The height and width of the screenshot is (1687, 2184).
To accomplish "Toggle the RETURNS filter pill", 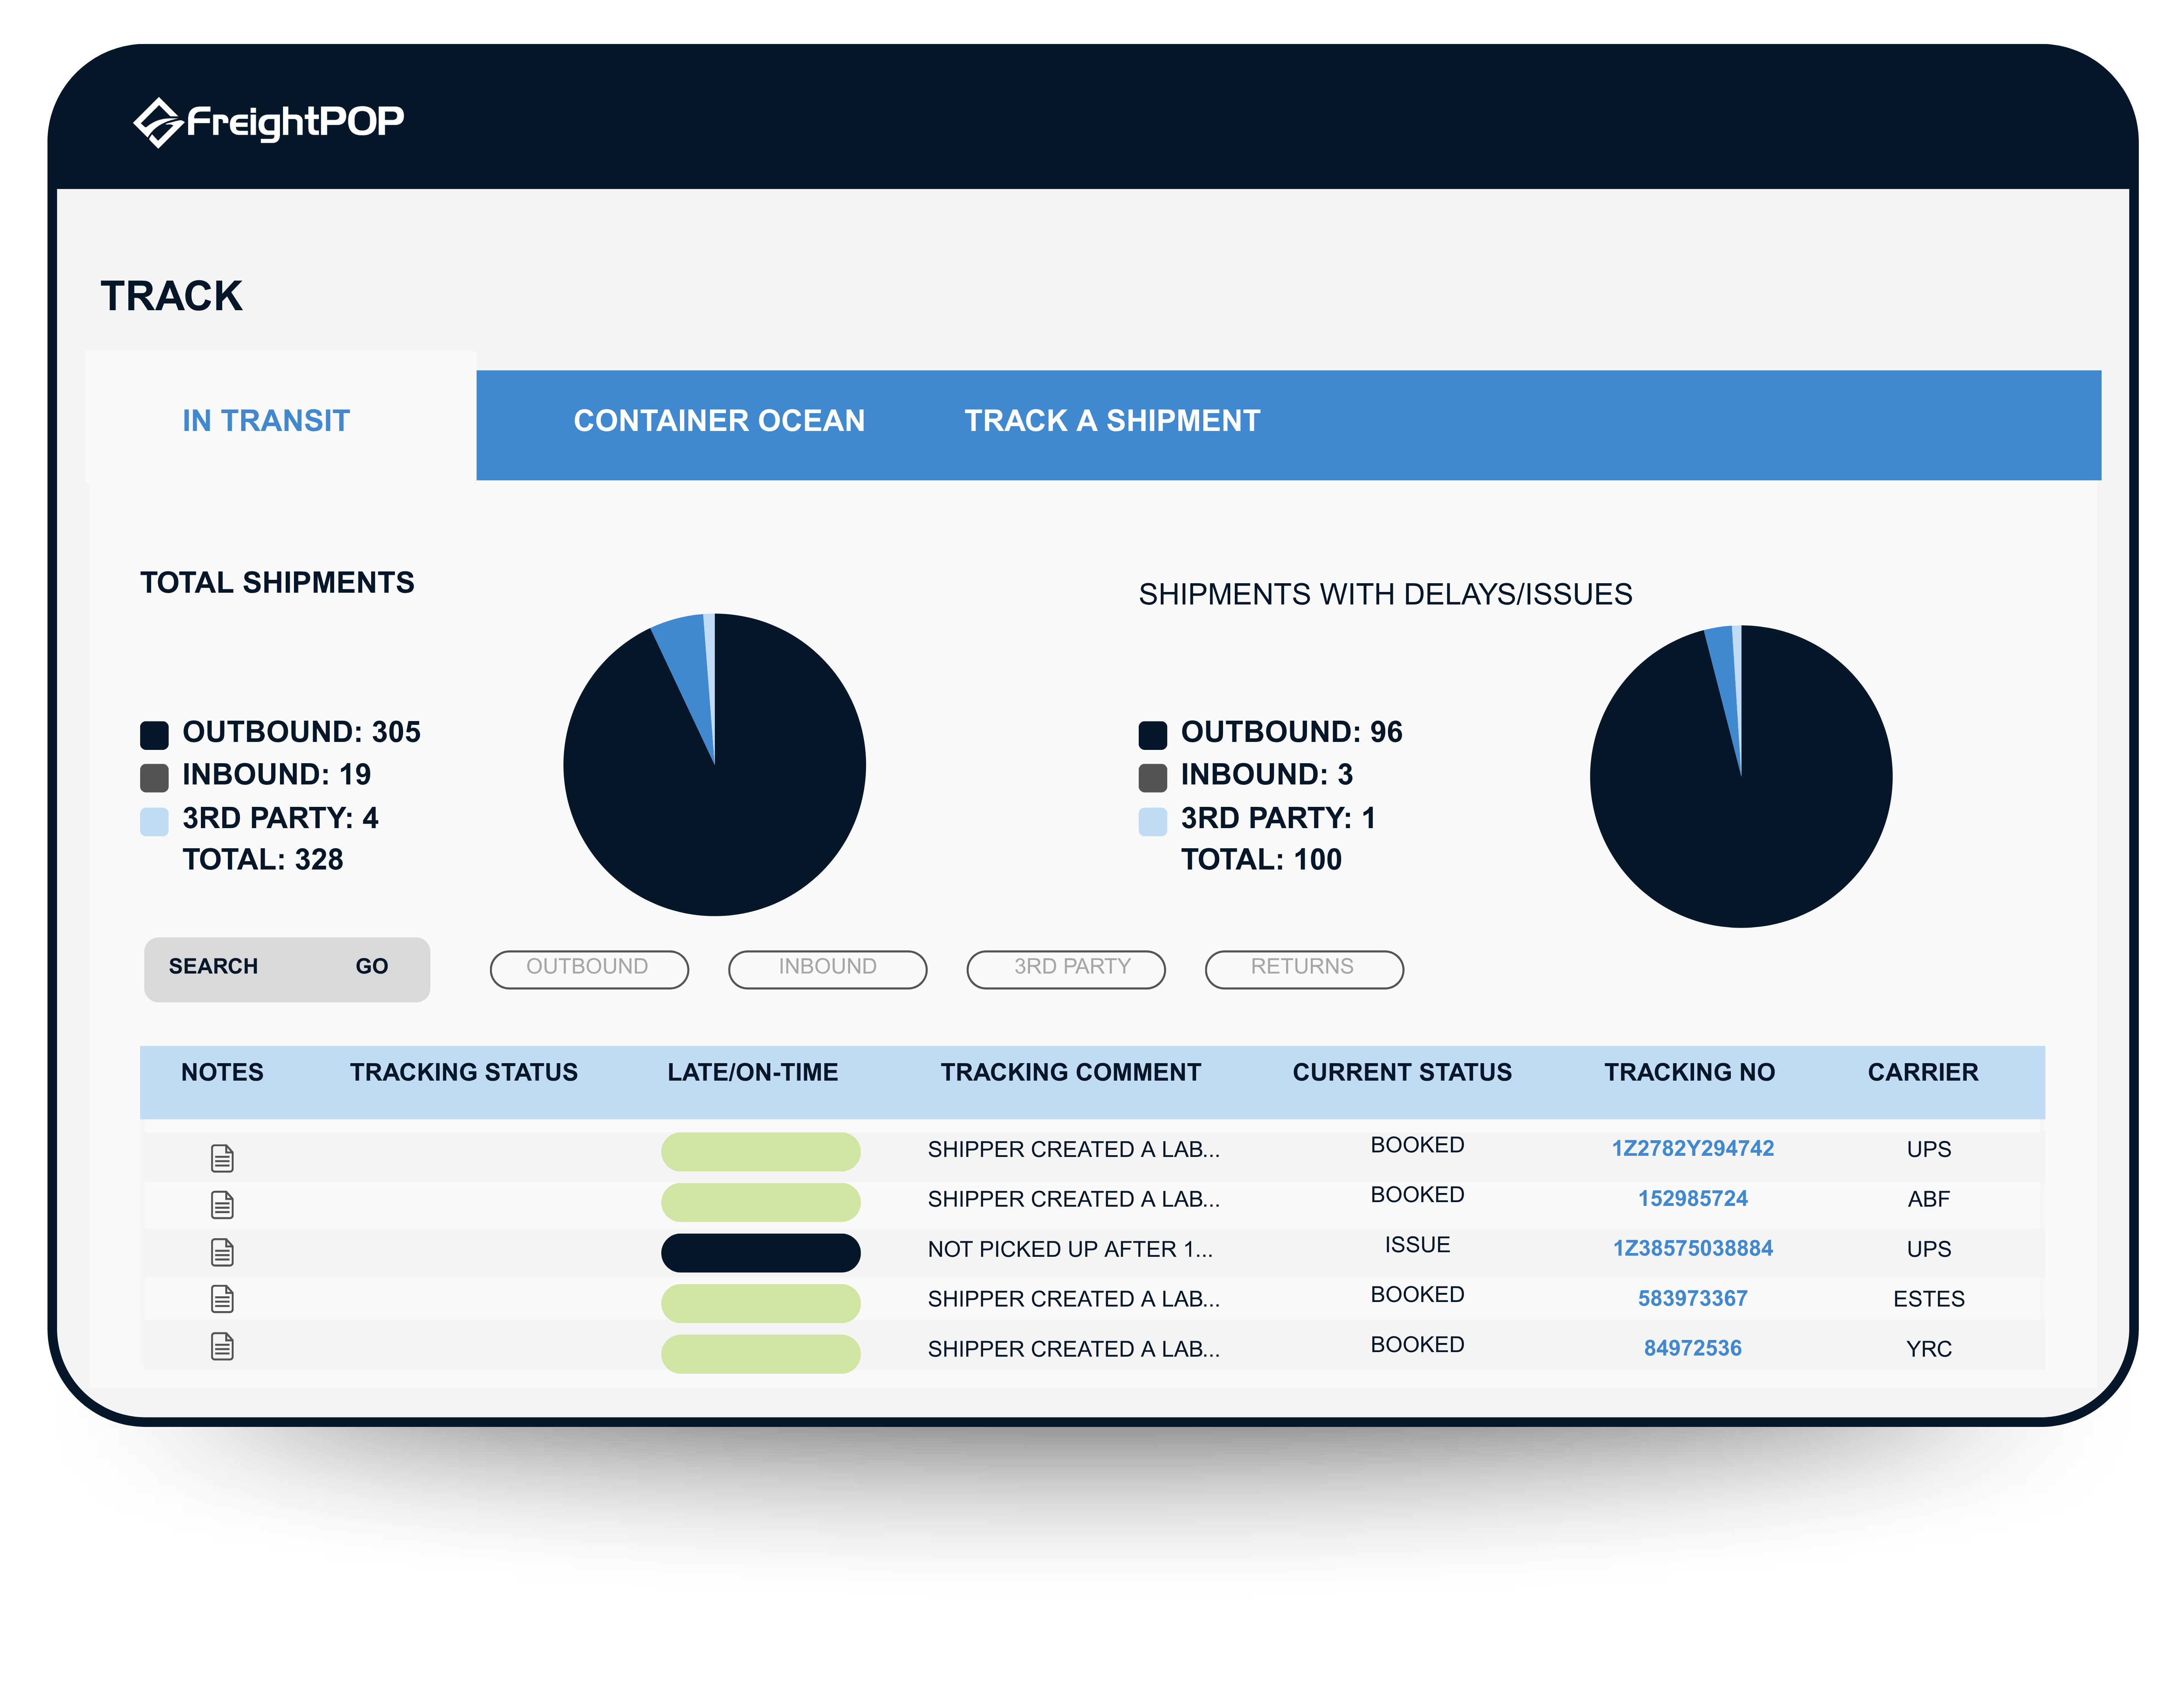I will 1303,967.
